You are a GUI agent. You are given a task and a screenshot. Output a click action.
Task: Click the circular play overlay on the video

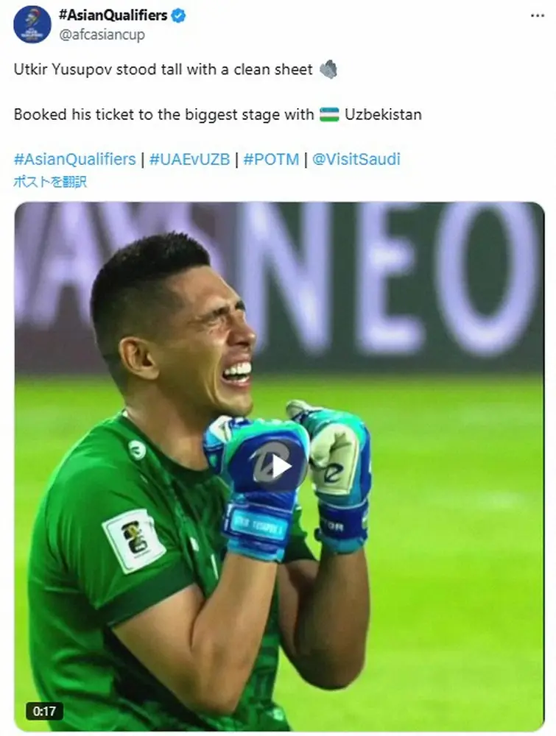click(278, 464)
